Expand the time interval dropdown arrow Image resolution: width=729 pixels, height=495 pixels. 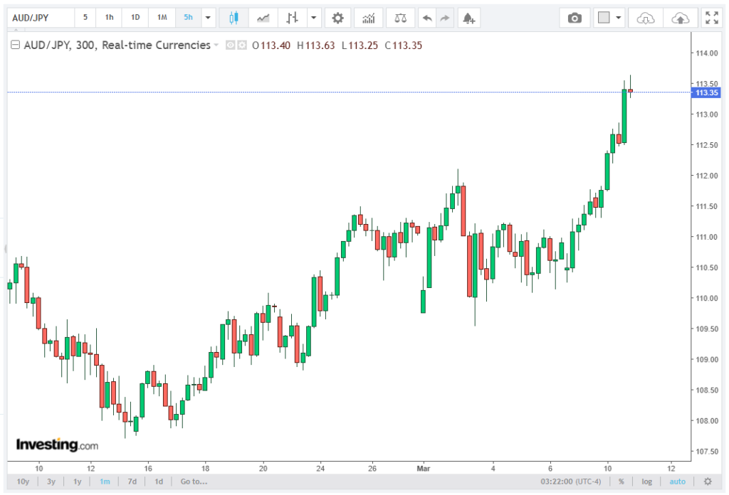[208, 18]
